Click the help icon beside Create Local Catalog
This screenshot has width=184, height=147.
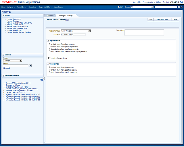tap(68, 20)
